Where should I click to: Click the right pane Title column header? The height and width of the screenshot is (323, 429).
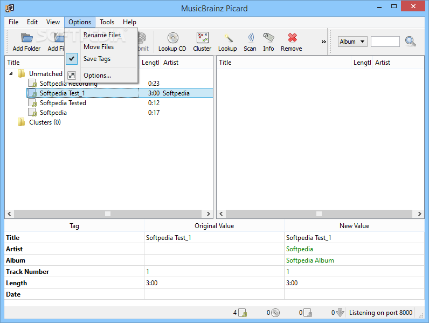pyautogui.click(x=284, y=63)
